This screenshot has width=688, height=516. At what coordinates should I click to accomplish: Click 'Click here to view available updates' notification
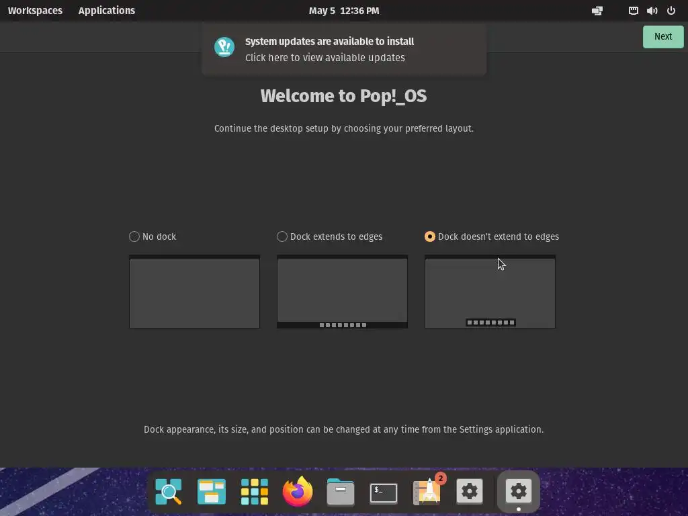point(325,58)
